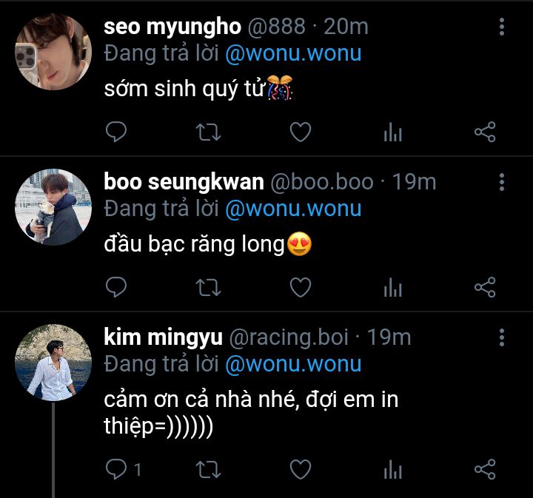Open @wonu.wonu mention in seo myungho's reply
Screen dimensions: 533x498
(293, 53)
